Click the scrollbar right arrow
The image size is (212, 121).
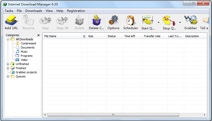click(205, 115)
